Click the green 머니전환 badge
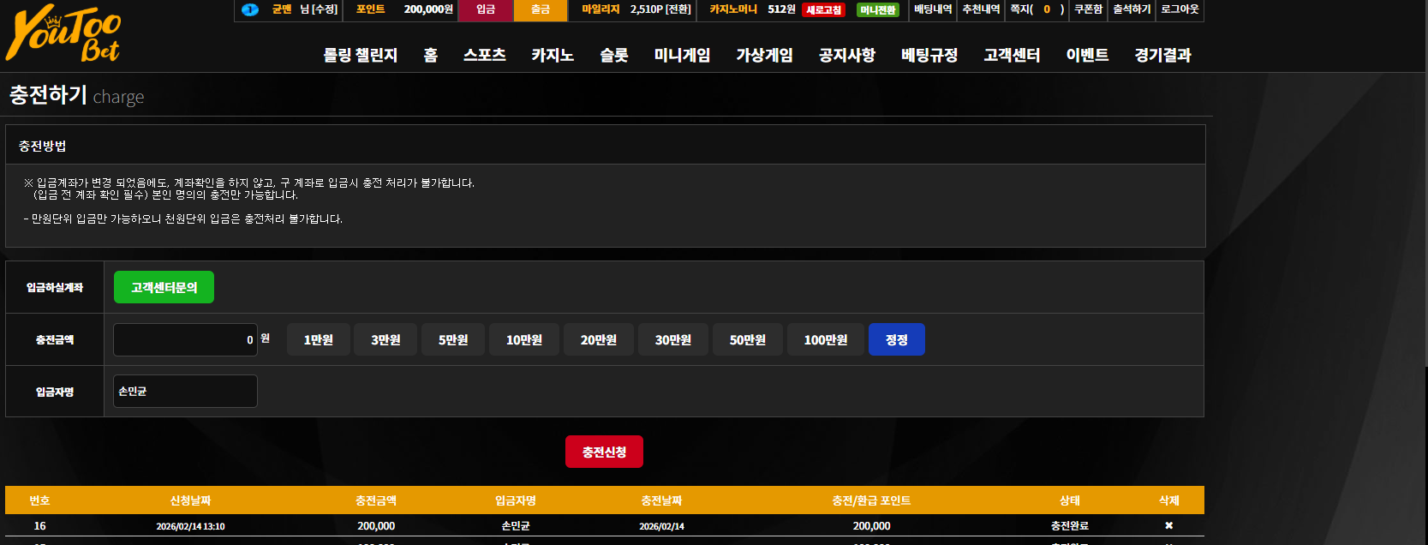 [878, 10]
